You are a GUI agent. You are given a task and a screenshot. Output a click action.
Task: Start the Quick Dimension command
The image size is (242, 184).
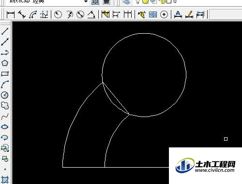(x=106, y=14)
